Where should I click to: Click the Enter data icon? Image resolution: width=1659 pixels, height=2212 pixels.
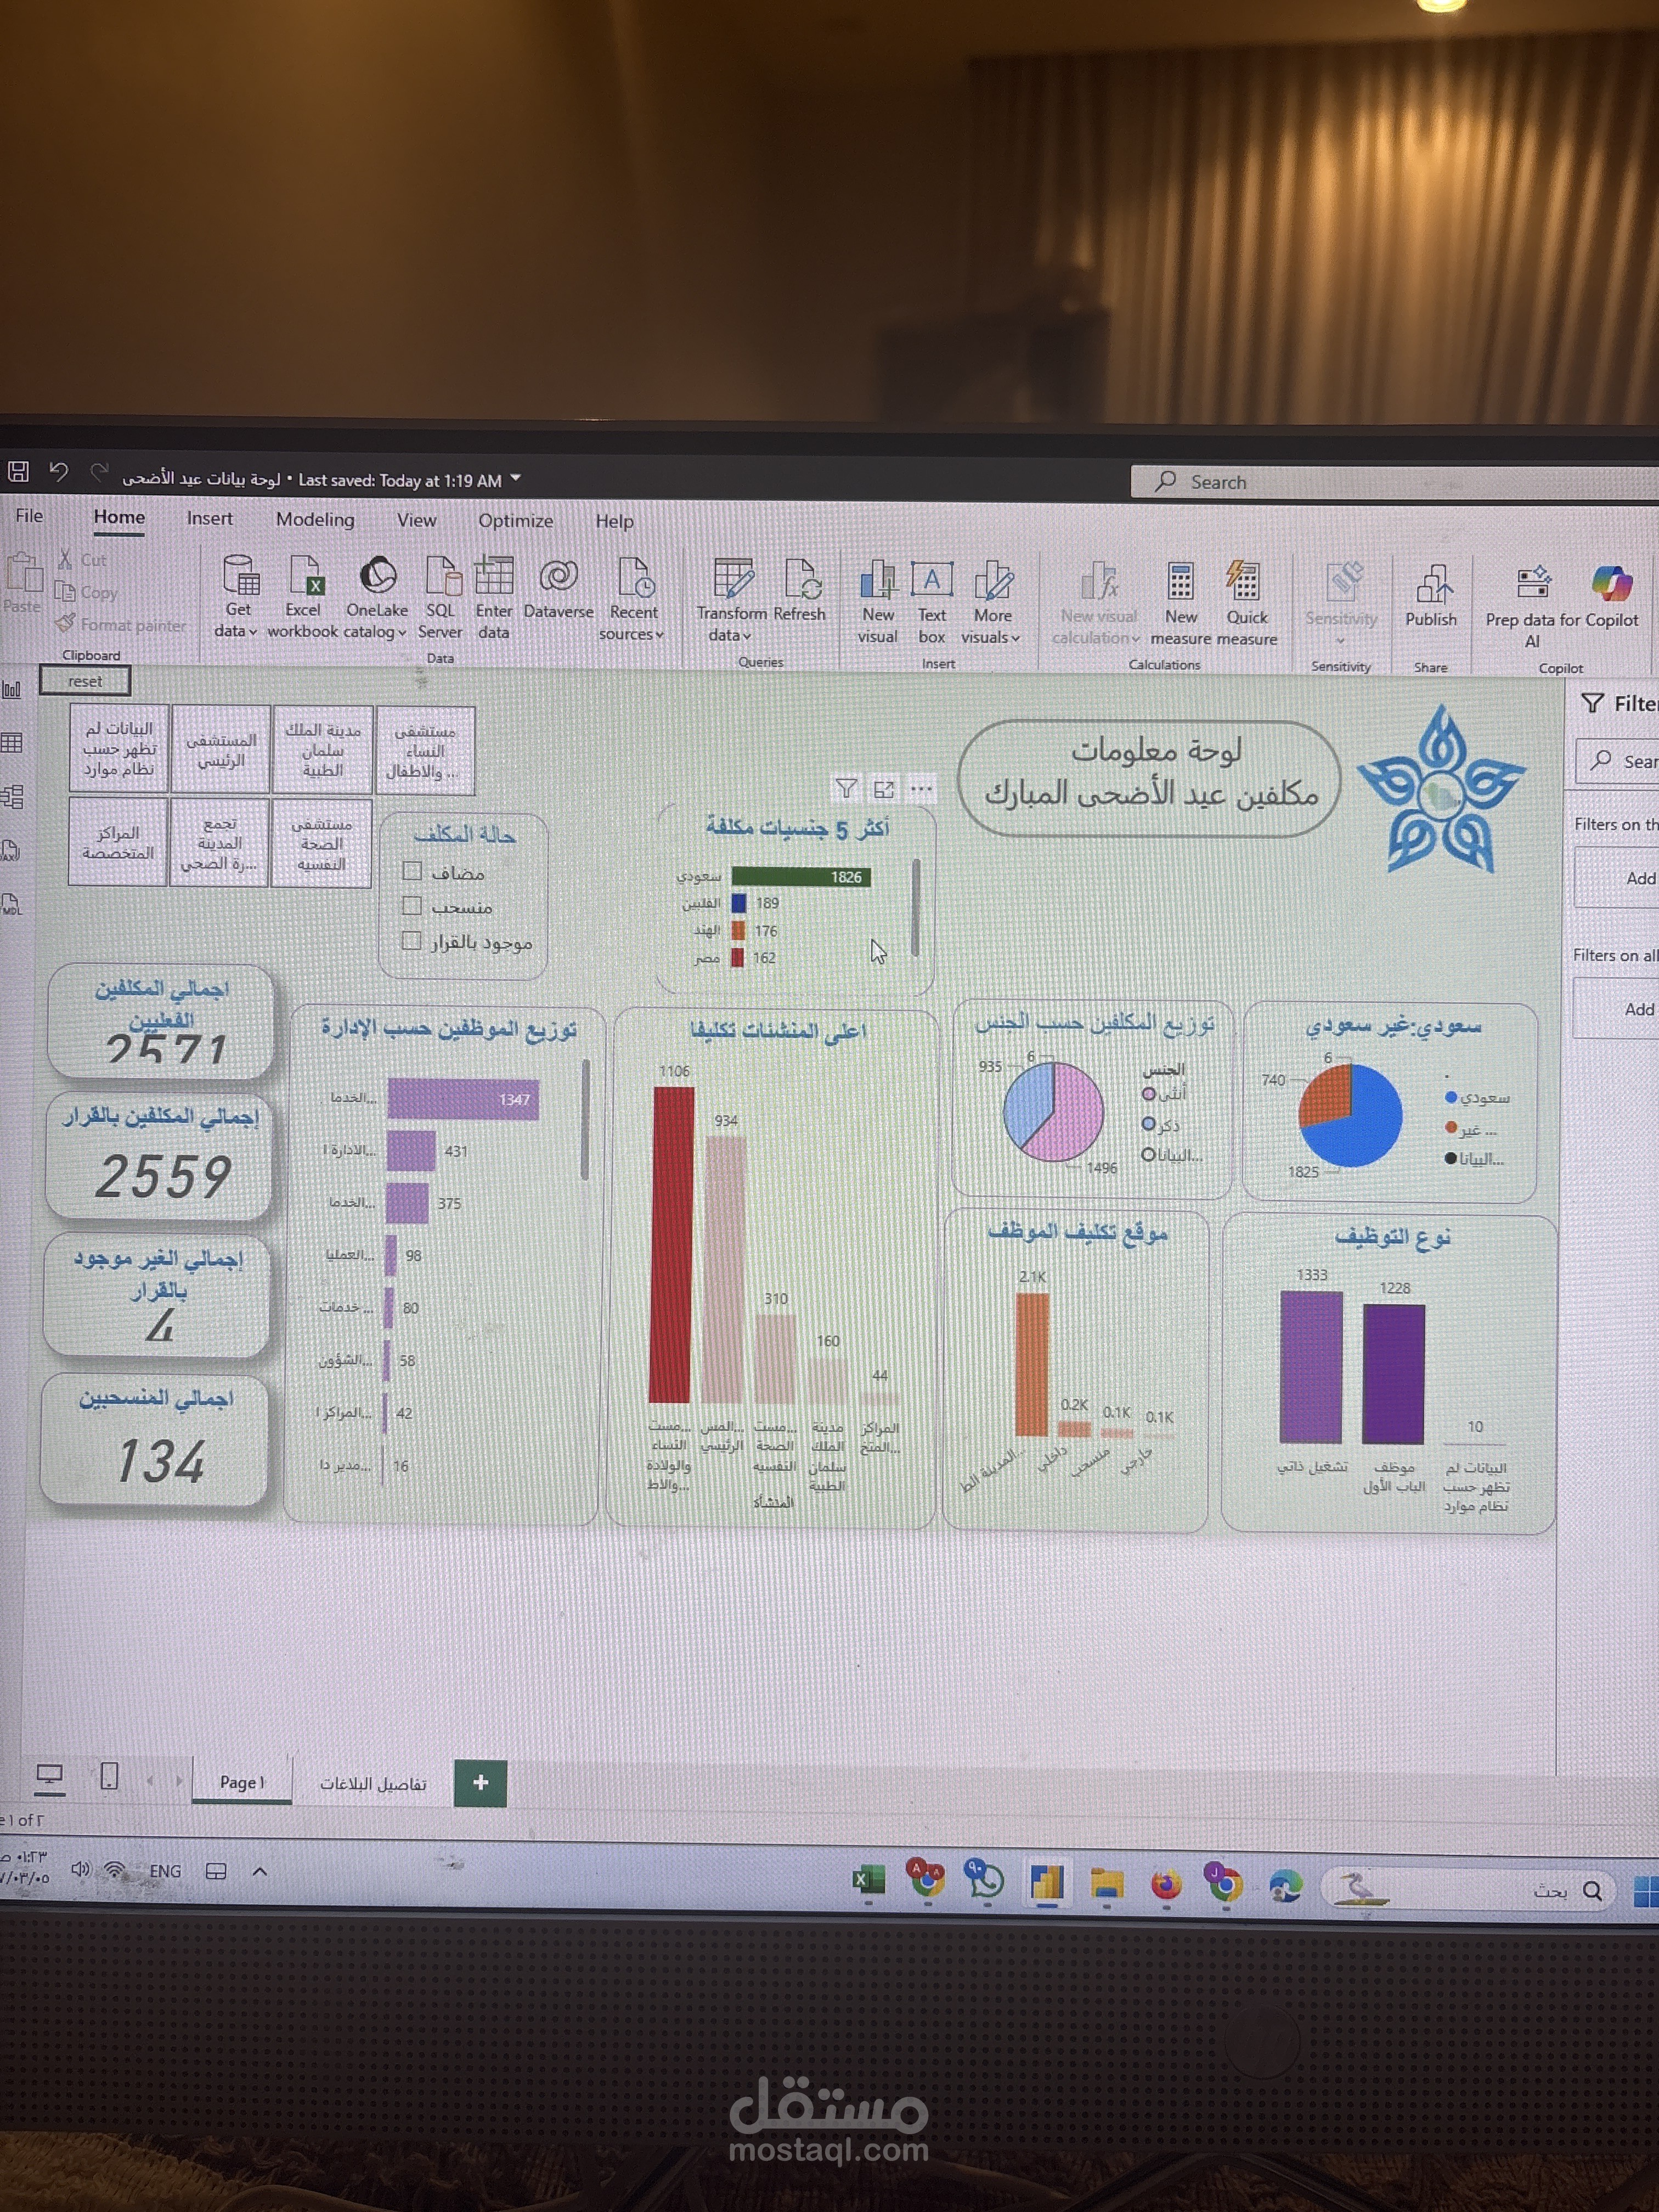pyautogui.click(x=494, y=576)
